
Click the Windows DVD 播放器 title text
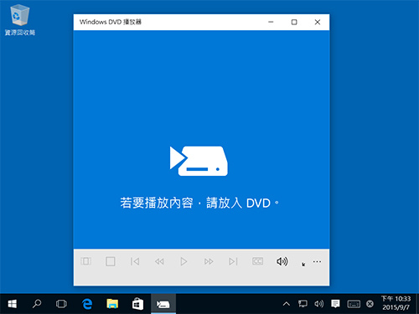(x=111, y=22)
